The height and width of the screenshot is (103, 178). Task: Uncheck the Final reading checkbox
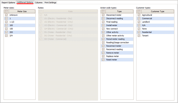pyautogui.click(x=103, y=22)
